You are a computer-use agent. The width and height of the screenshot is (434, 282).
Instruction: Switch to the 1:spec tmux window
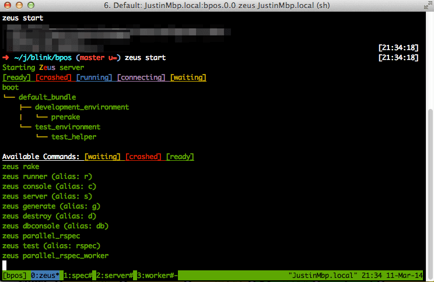[x=78, y=275]
